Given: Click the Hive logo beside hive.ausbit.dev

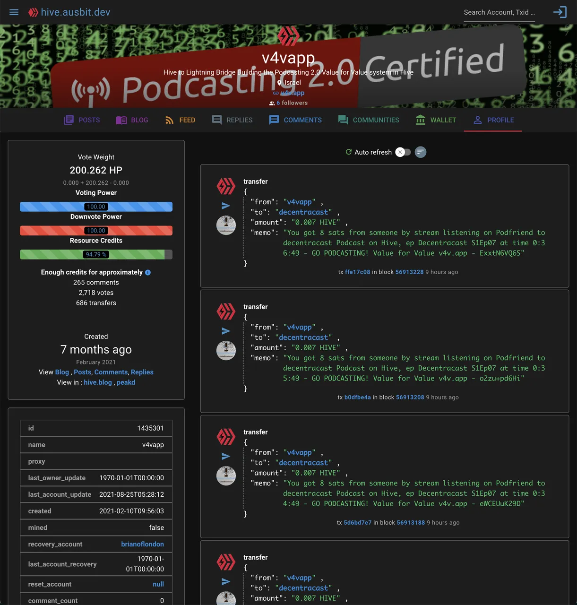Looking at the screenshot, I should pyautogui.click(x=33, y=12).
